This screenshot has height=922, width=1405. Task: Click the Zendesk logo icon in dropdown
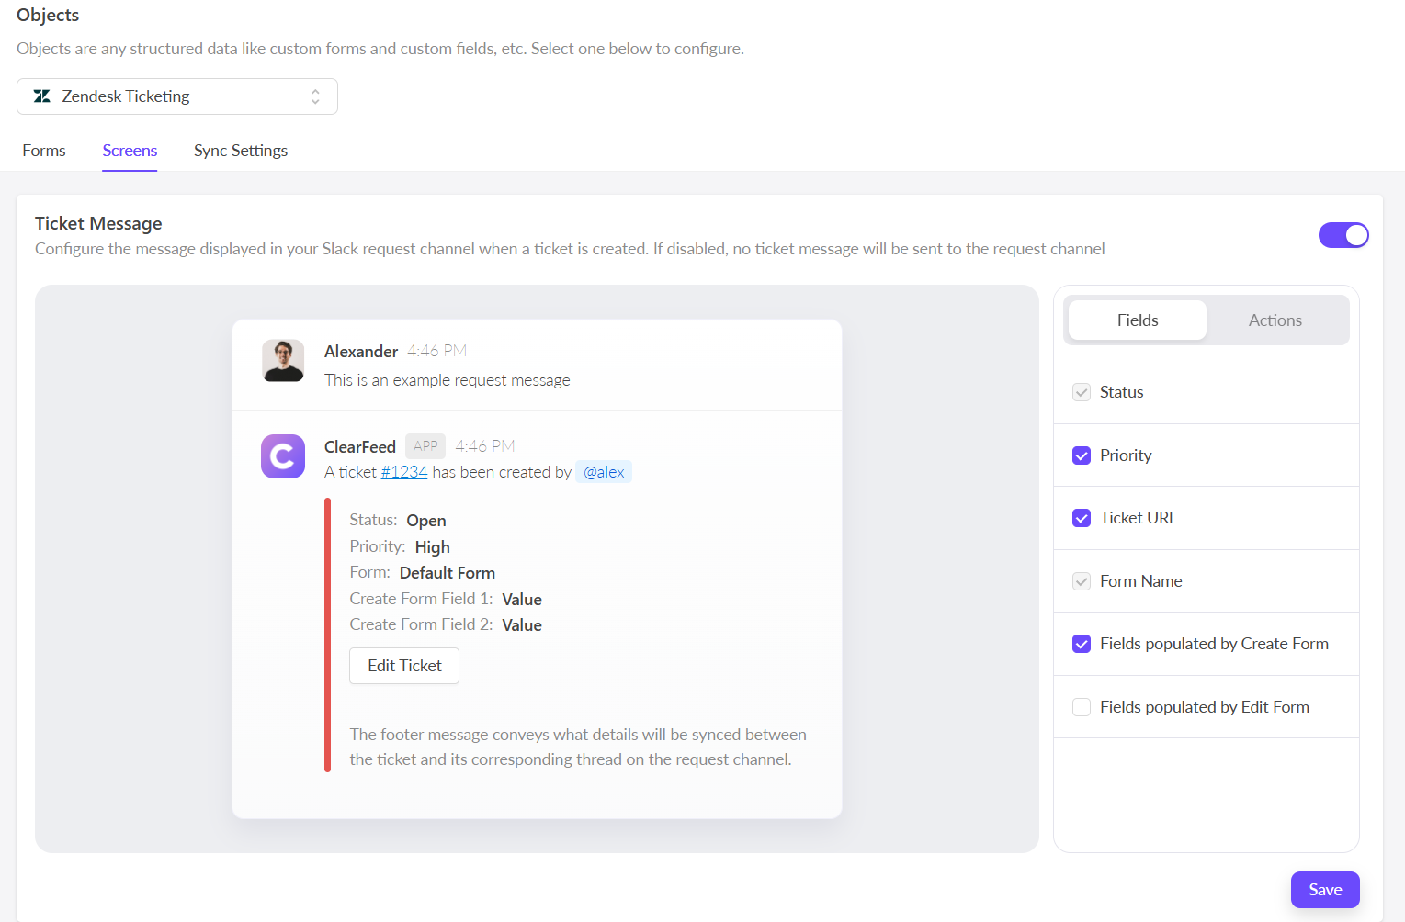(x=42, y=96)
